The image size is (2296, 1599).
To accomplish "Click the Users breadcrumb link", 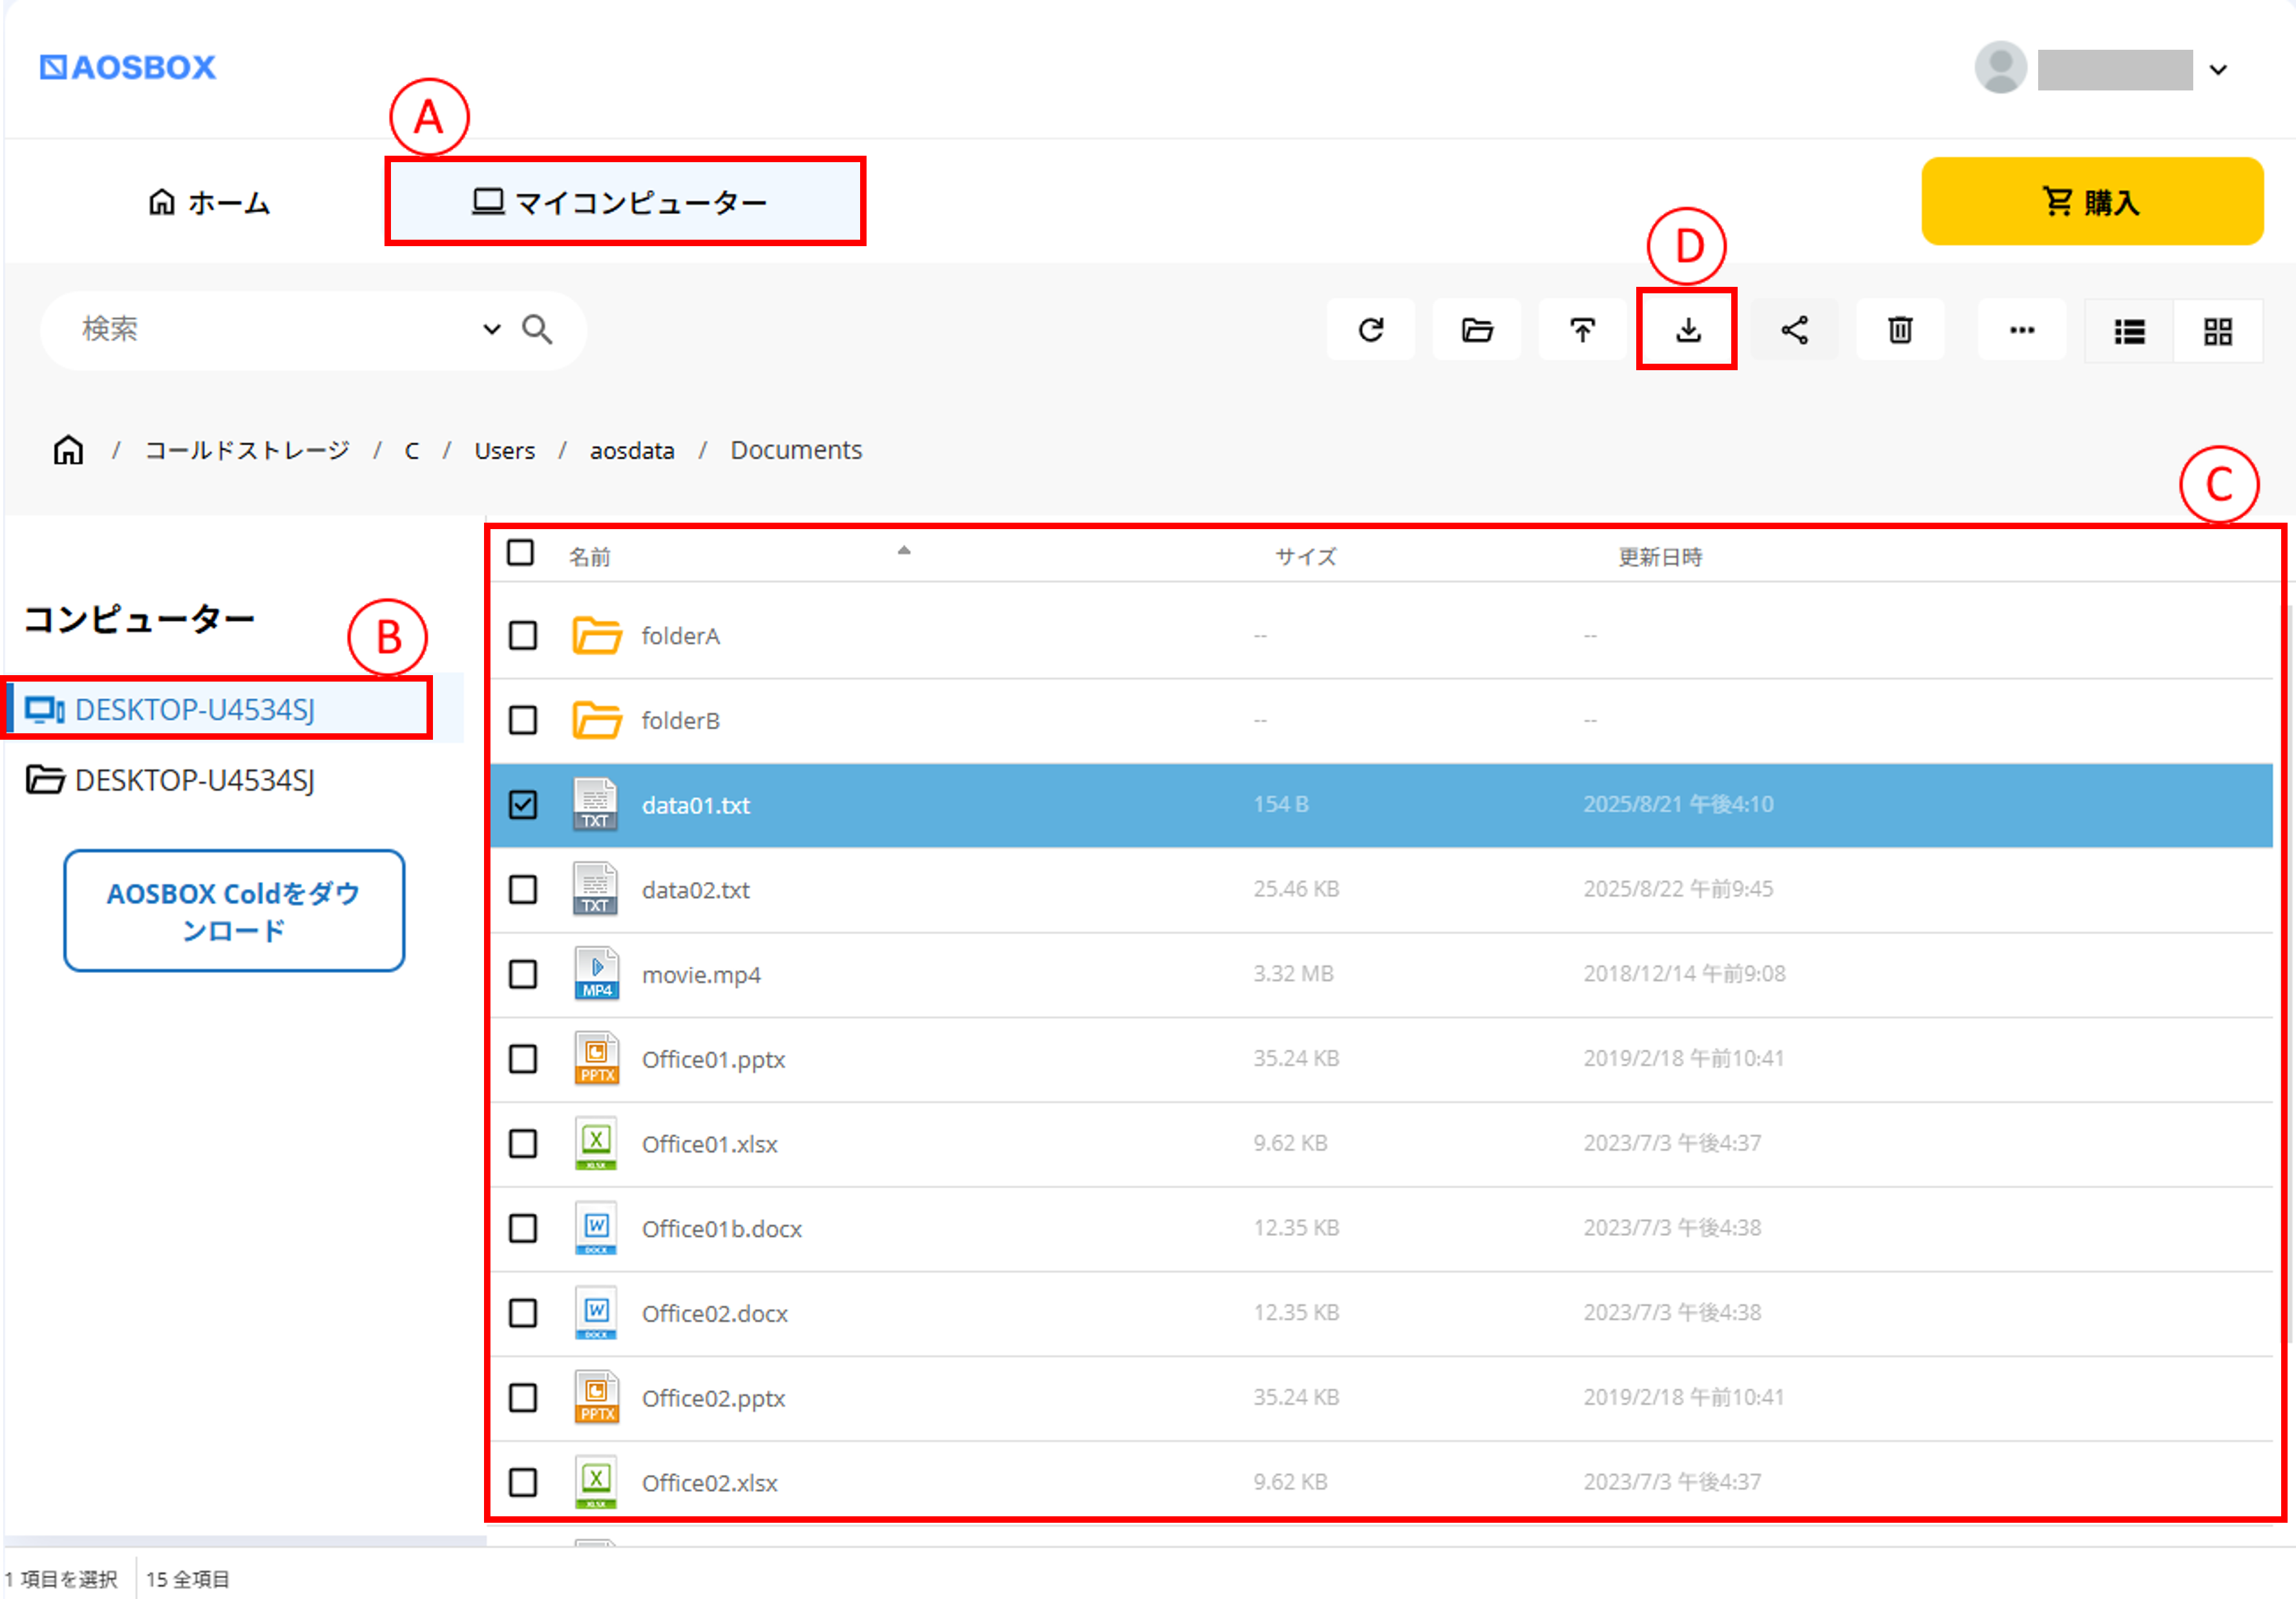I will click(504, 451).
